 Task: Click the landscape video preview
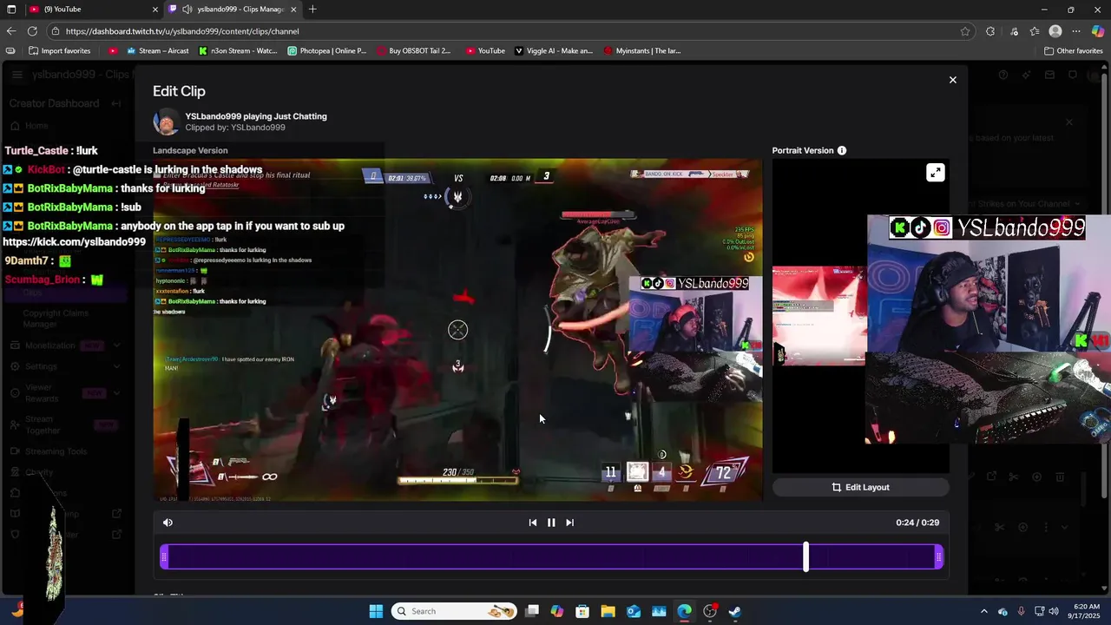[x=458, y=330]
